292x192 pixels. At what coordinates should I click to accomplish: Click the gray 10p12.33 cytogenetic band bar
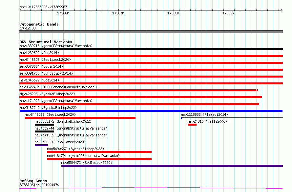click(x=151, y=32)
